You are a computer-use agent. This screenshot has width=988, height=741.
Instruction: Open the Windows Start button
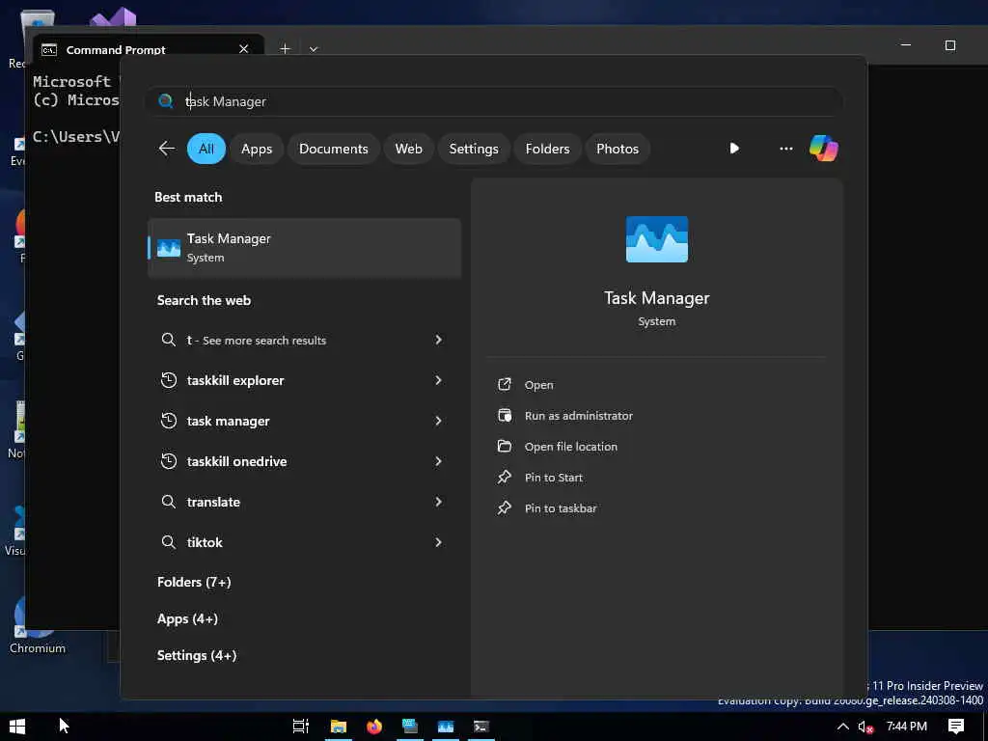click(x=17, y=727)
